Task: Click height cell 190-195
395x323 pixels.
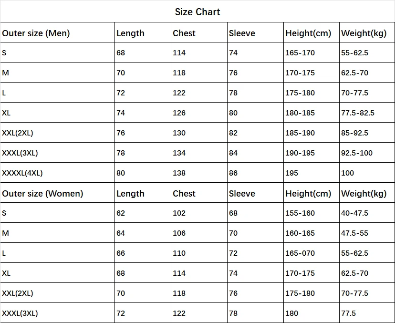Action: coord(300,153)
